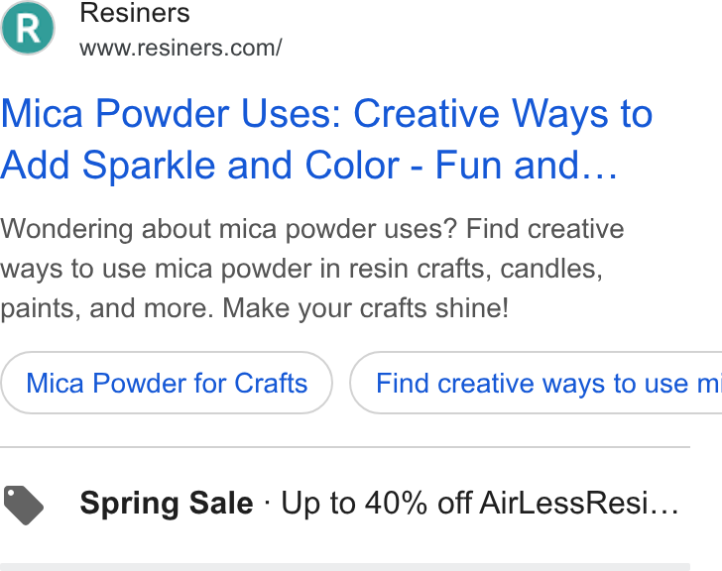Click the 'Make your crafts shine!' snippet text
The height and width of the screenshot is (571, 722).
pos(366,308)
